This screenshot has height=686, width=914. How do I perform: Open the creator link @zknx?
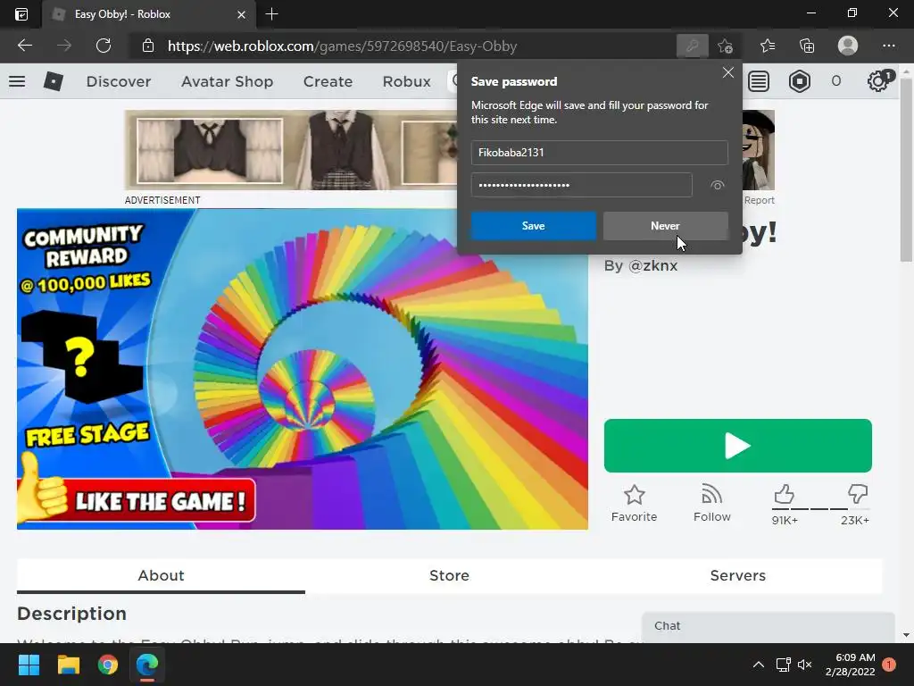point(652,266)
